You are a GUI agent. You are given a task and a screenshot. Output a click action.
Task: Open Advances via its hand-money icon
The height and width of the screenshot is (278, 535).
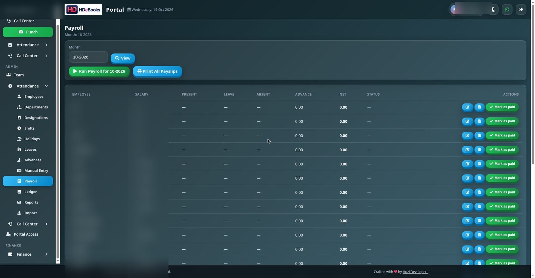click(19, 160)
